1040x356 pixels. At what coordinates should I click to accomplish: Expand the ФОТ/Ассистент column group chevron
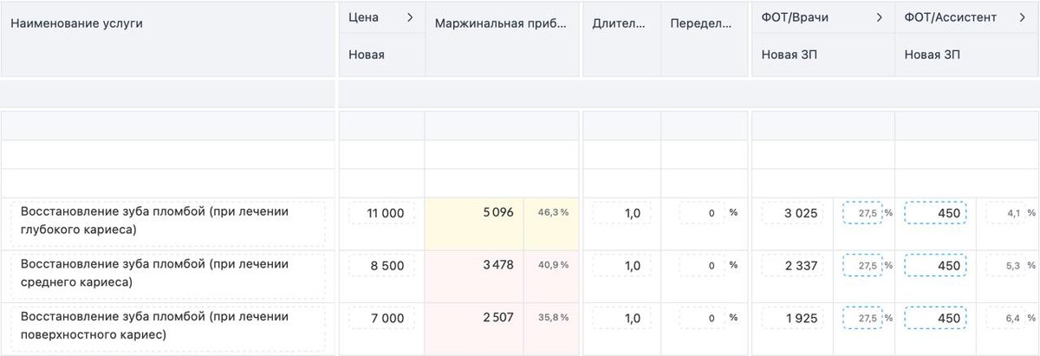click(1022, 17)
